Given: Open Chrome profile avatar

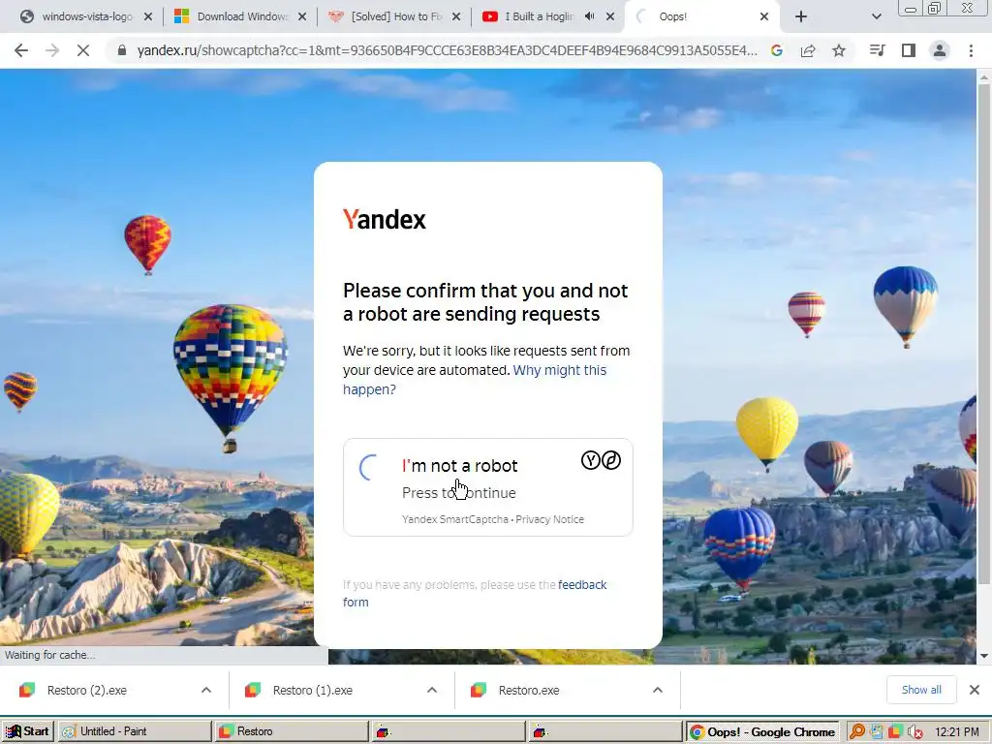Looking at the screenshot, I should coord(940,50).
